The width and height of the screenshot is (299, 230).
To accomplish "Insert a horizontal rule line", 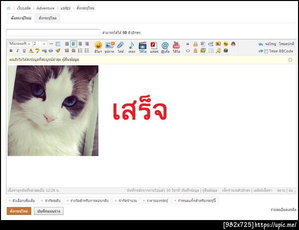I will 51,44.
